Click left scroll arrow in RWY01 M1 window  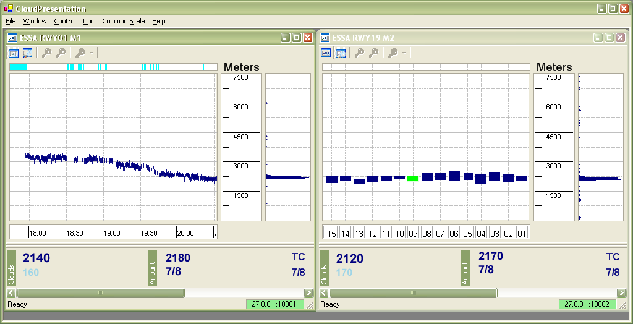click(11, 293)
